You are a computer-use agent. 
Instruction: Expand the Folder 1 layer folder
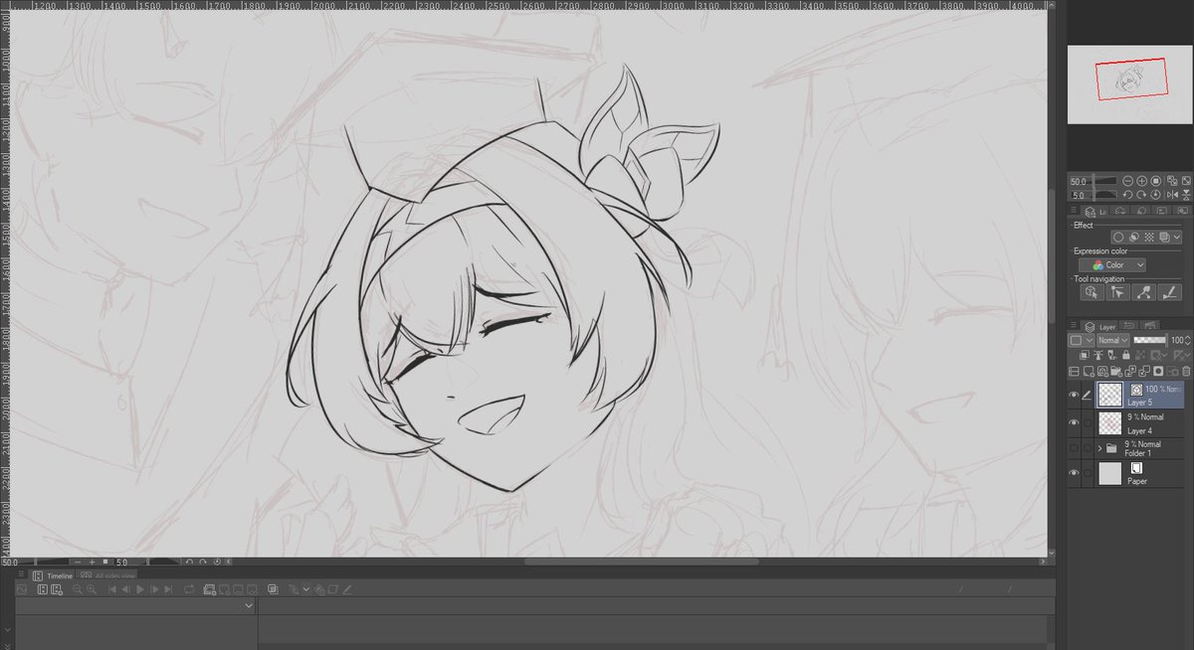(x=1099, y=449)
